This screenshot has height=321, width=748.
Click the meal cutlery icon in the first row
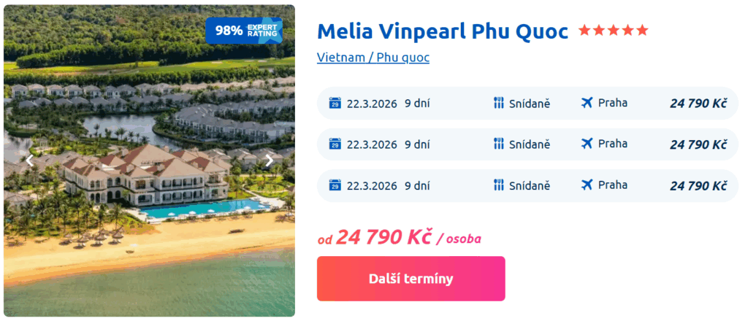tap(499, 103)
